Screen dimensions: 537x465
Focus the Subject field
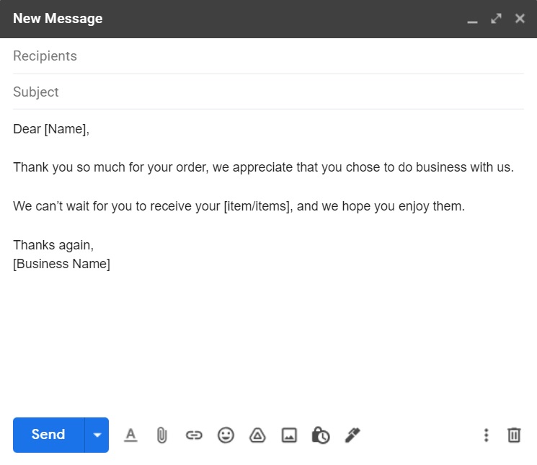point(267,92)
